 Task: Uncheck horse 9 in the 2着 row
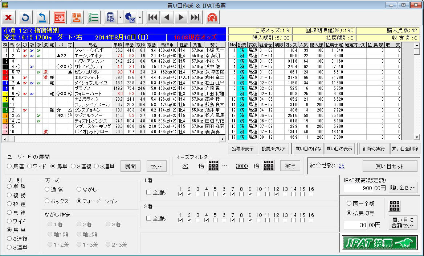(x=250, y=220)
